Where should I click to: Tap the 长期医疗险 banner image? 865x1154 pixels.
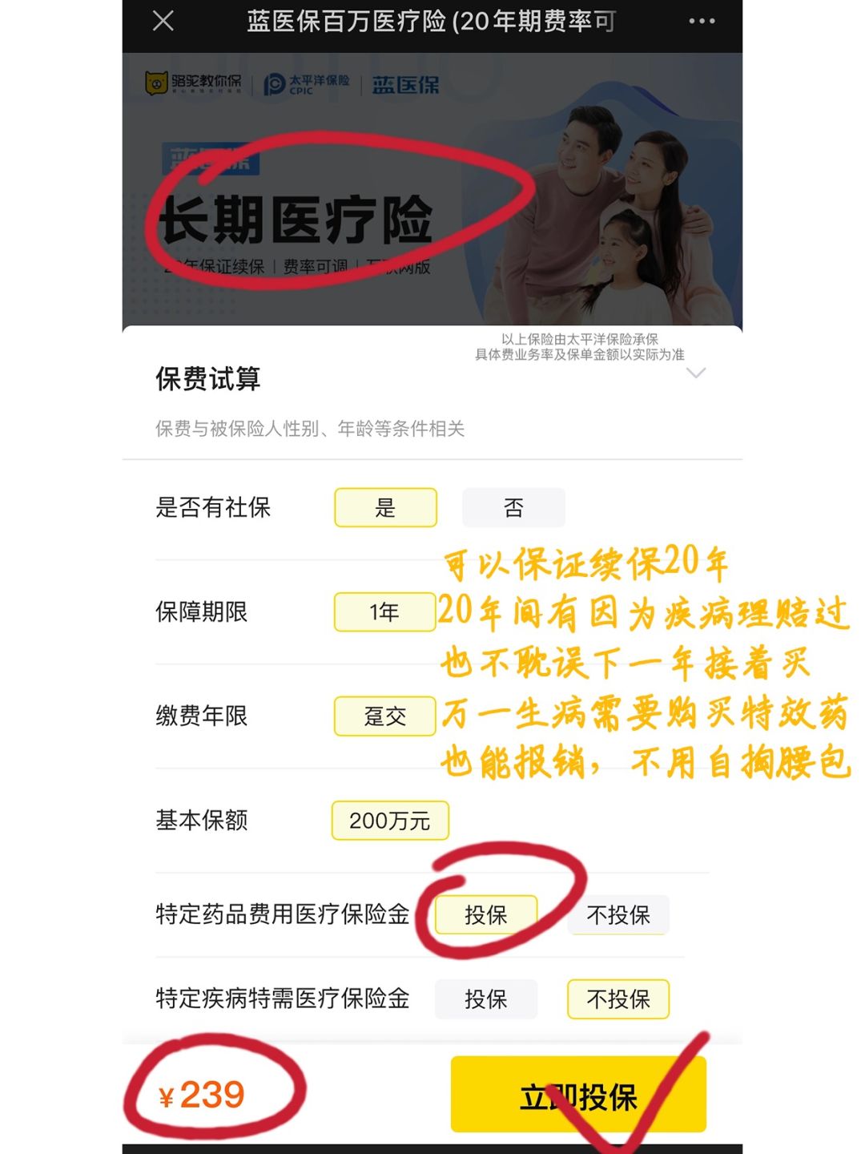432,189
